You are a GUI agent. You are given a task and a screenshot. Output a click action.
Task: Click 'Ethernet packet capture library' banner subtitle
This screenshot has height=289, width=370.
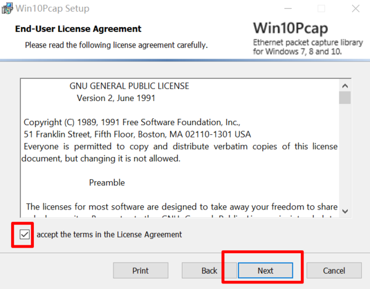tap(308, 43)
